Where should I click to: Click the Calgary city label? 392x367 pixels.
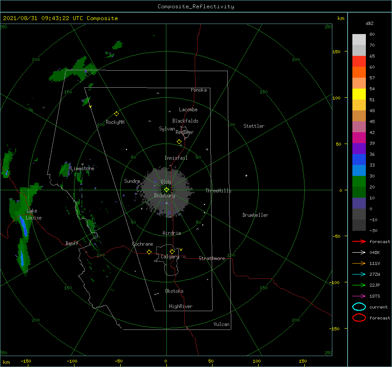(x=170, y=257)
